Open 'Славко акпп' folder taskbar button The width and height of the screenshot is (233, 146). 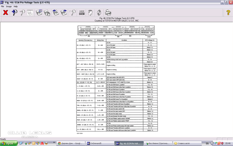pos(187,143)
